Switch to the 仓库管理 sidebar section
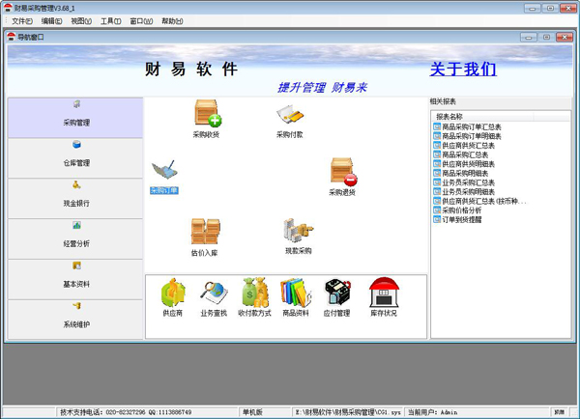 (76, 156)
